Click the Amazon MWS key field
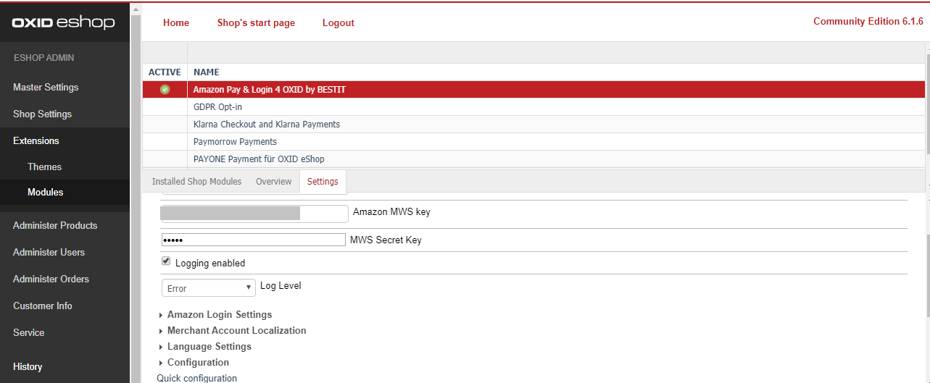 (x=254, y=213)
